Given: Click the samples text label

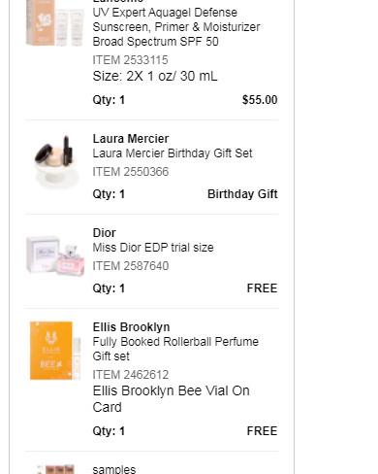Looking at the screenshot, I should tap(114, 469).
